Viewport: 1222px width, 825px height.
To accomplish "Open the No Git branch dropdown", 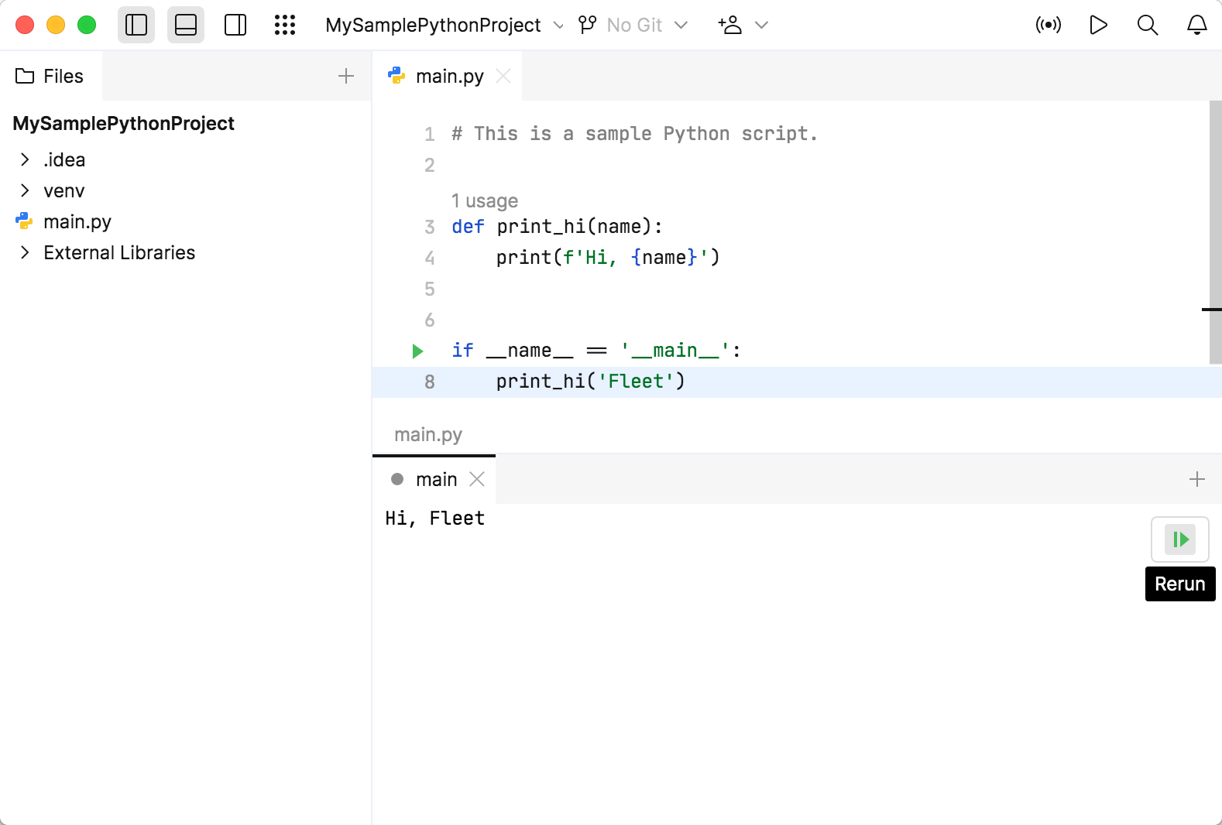I will pos(633,26).
